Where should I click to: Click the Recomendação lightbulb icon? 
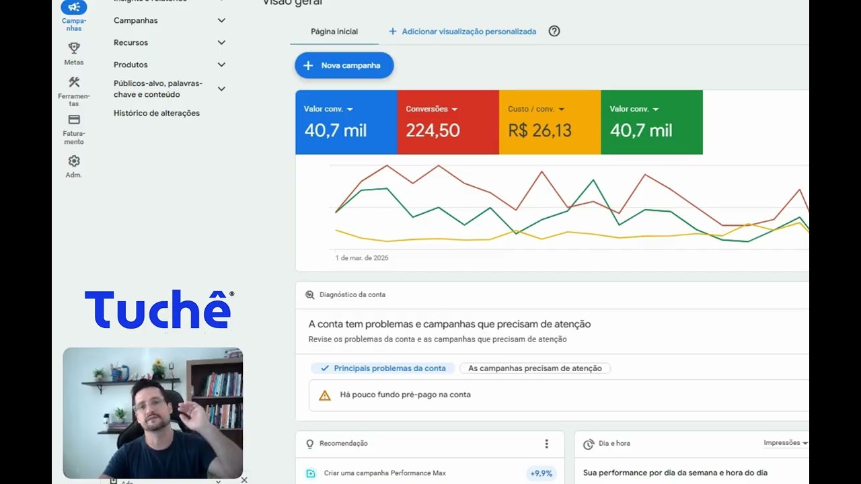pos(310,444)
